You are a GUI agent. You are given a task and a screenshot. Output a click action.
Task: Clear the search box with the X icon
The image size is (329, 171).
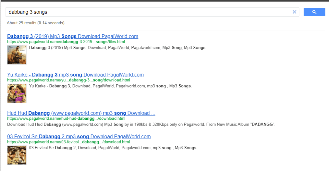294,12
